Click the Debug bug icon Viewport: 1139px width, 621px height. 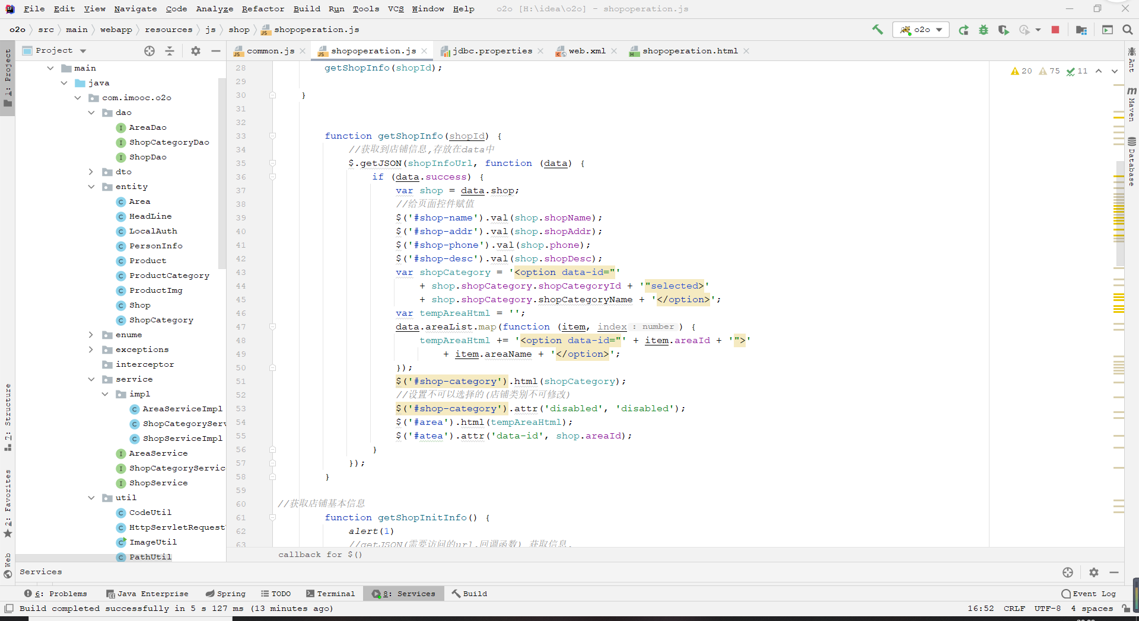point(984,30)
